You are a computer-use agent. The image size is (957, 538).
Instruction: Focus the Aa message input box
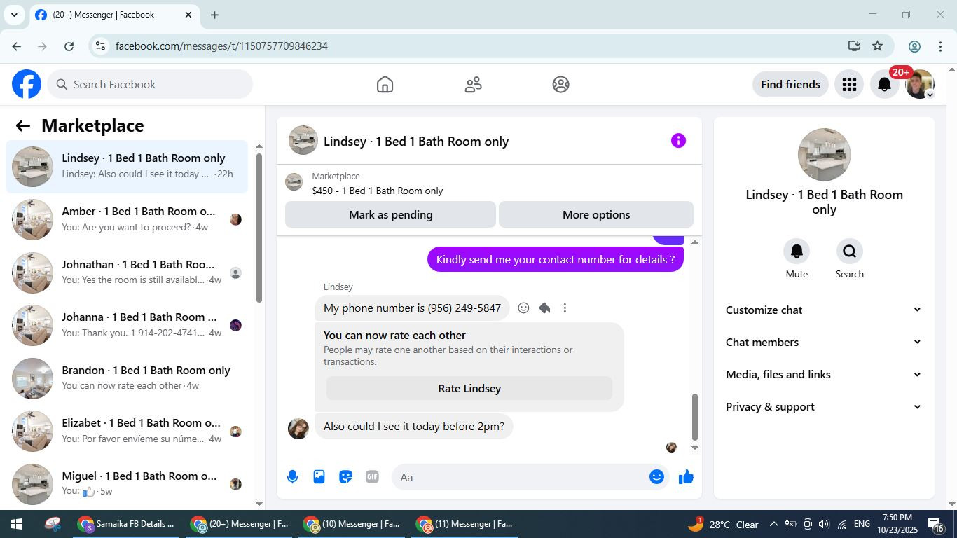pos(518,477)
